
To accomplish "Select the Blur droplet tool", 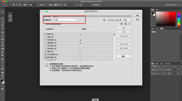I will pyautogui.click(x=2, y=52).
